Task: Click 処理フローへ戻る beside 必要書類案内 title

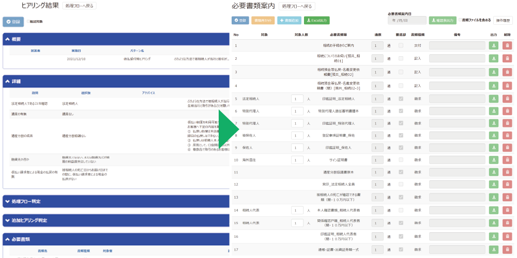Action: (297, 6)
